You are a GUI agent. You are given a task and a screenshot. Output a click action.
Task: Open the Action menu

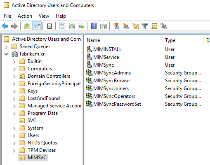[x=25, y=16]
